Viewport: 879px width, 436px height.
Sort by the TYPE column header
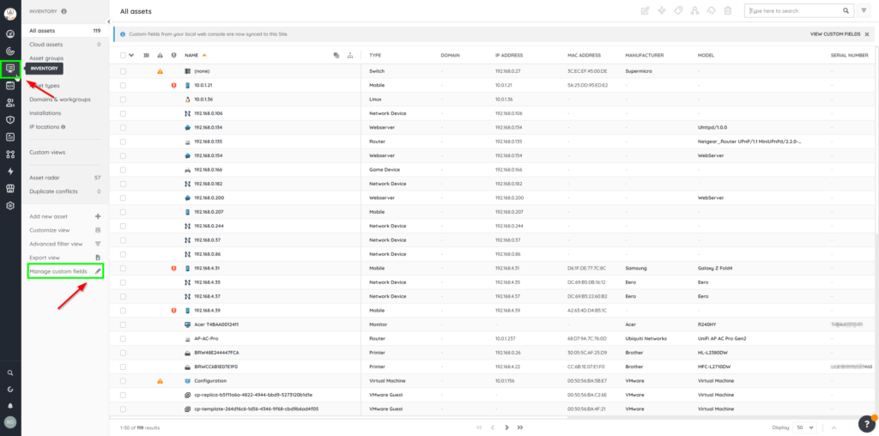coord(375,56)
